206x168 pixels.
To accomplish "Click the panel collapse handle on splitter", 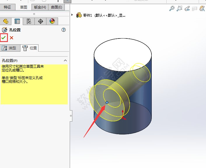I will [x=71, y=116].
